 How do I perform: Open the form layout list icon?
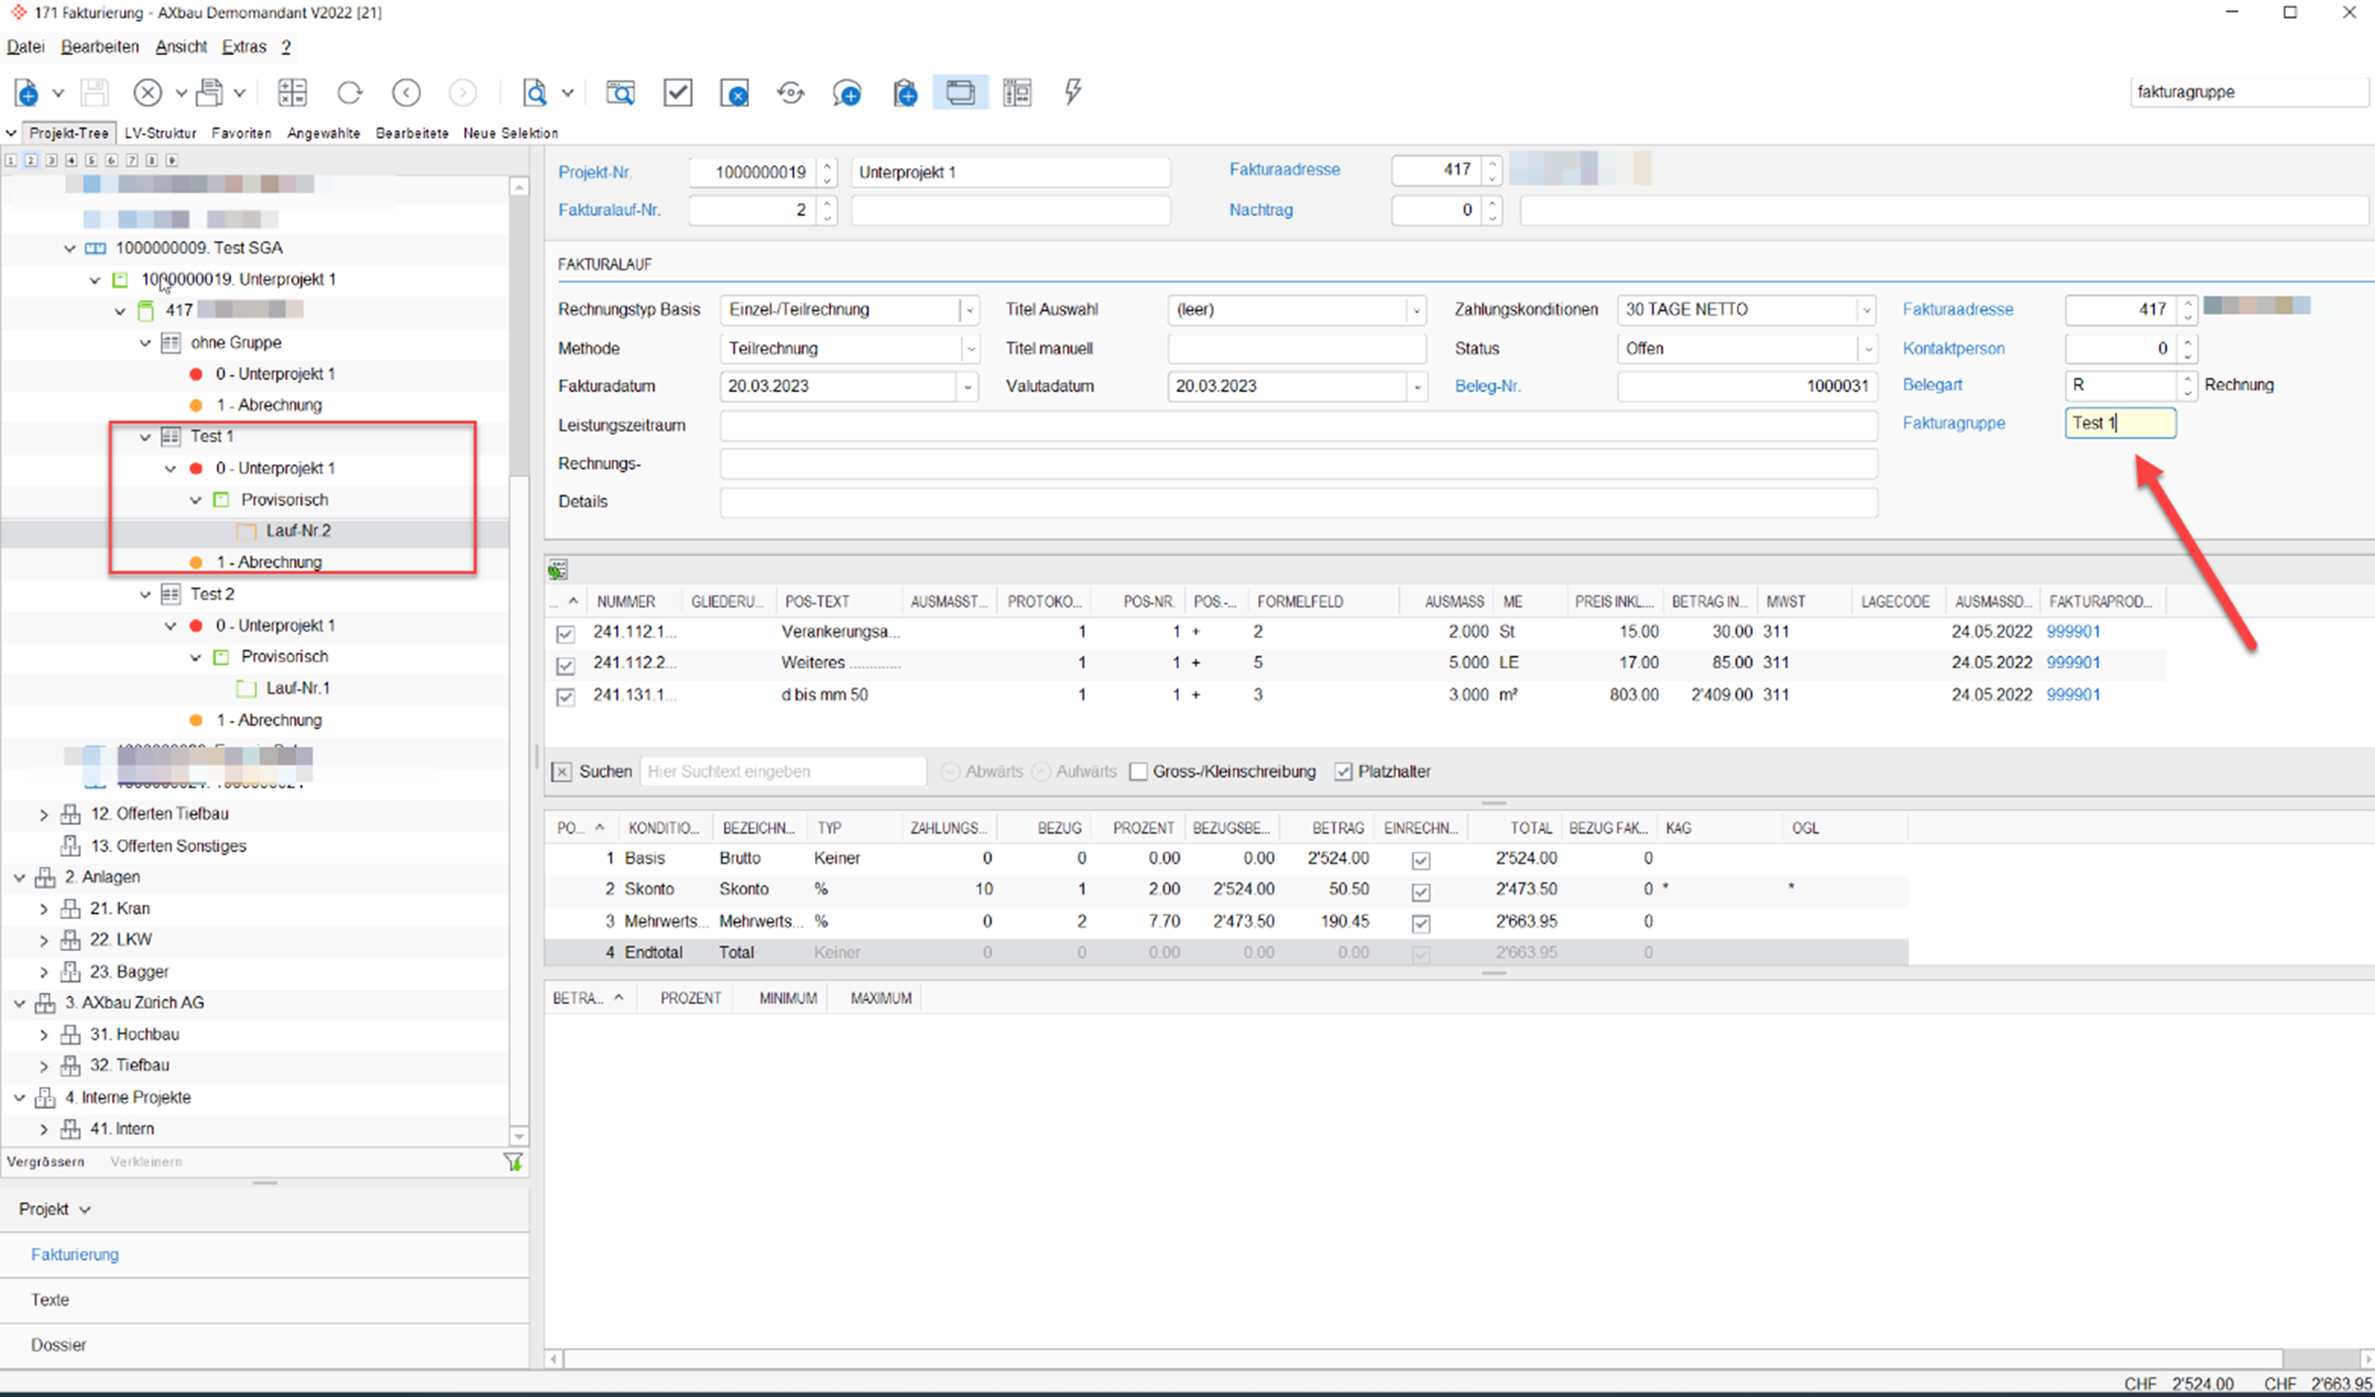1017,92
